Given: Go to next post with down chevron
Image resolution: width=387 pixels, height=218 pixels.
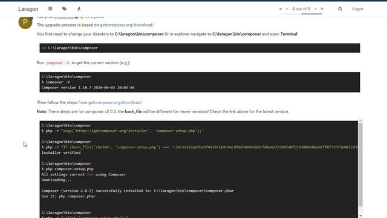Looking at the screenshot, I should [x=316, y=9].
